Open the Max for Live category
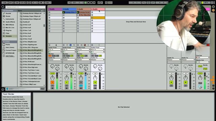The image size is (216, 121). pos(10,28)
